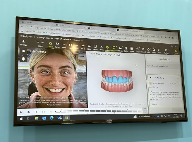Click the diamond view-split icon on left panel
Screen dimensions: 192x142
pos(23,51)
